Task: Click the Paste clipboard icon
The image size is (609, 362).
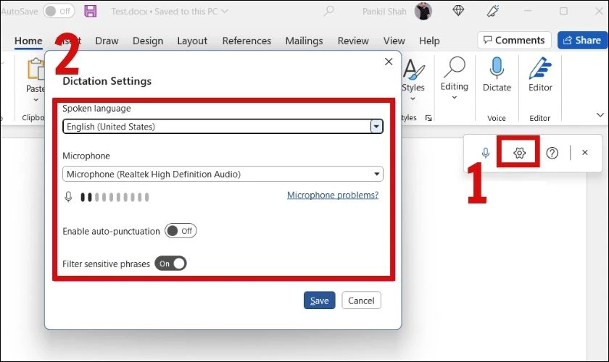Action: pyautogui.click(x=36, y=69)
